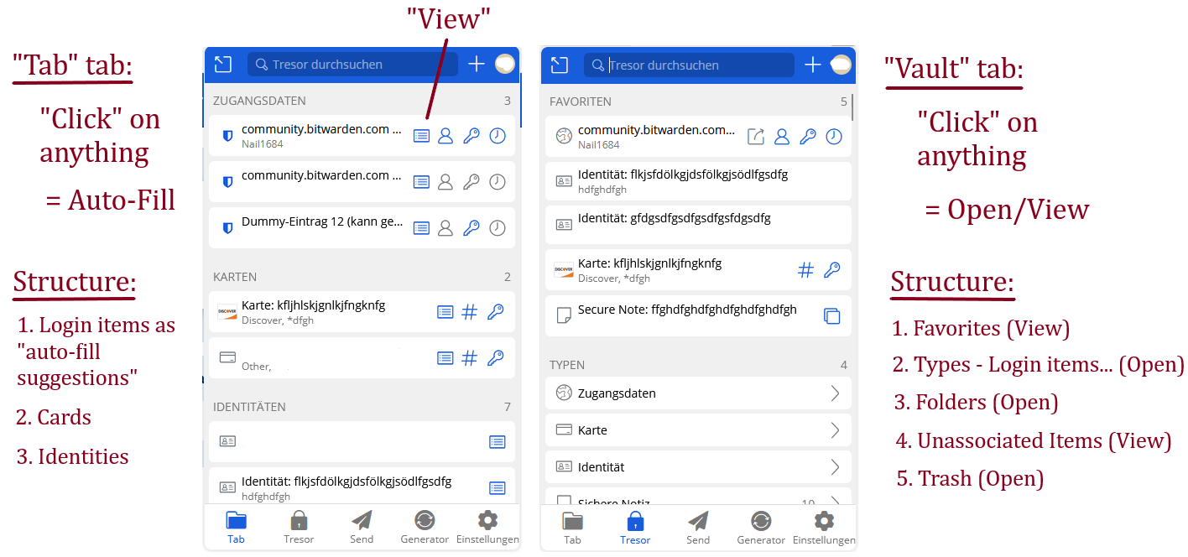Expand Karte type chevron in right popup
Screen dimensions: 1188x557
(x=835, y=430)
